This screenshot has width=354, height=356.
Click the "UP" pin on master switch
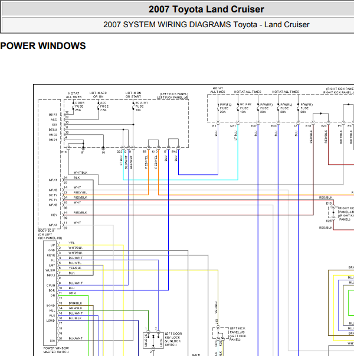click(x=53, y=245)
